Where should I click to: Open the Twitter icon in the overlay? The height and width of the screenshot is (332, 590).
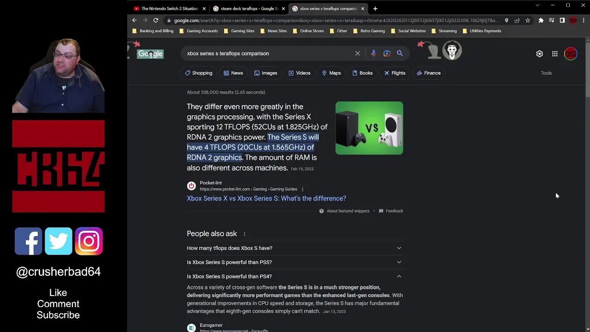[59, 241]
